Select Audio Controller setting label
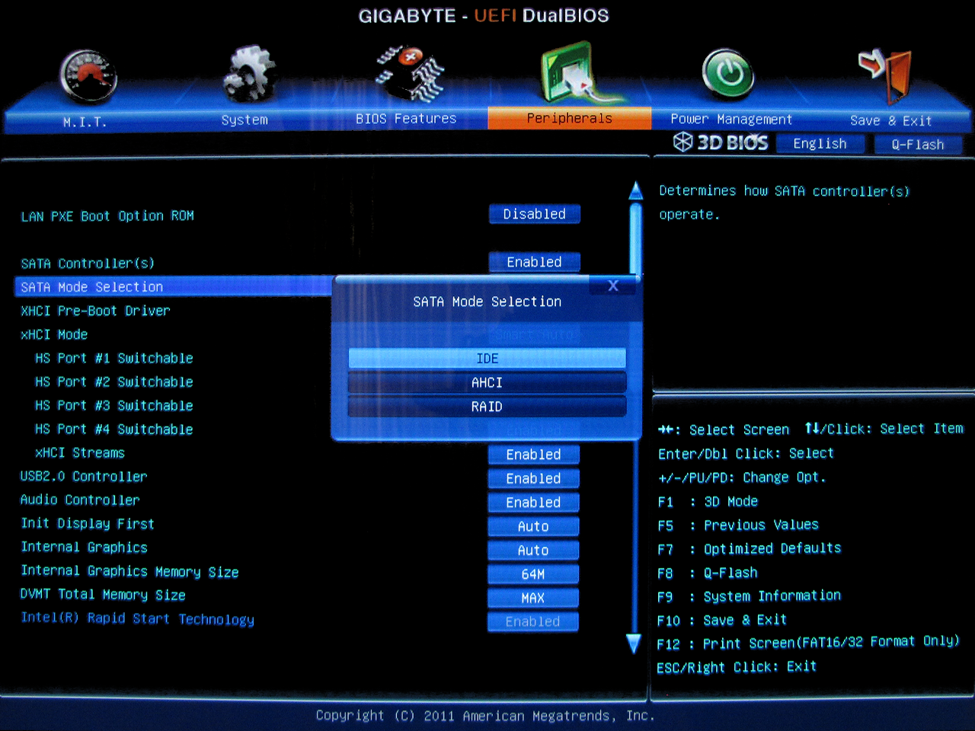This screenshot has width=975, height=731. (80, 500)
